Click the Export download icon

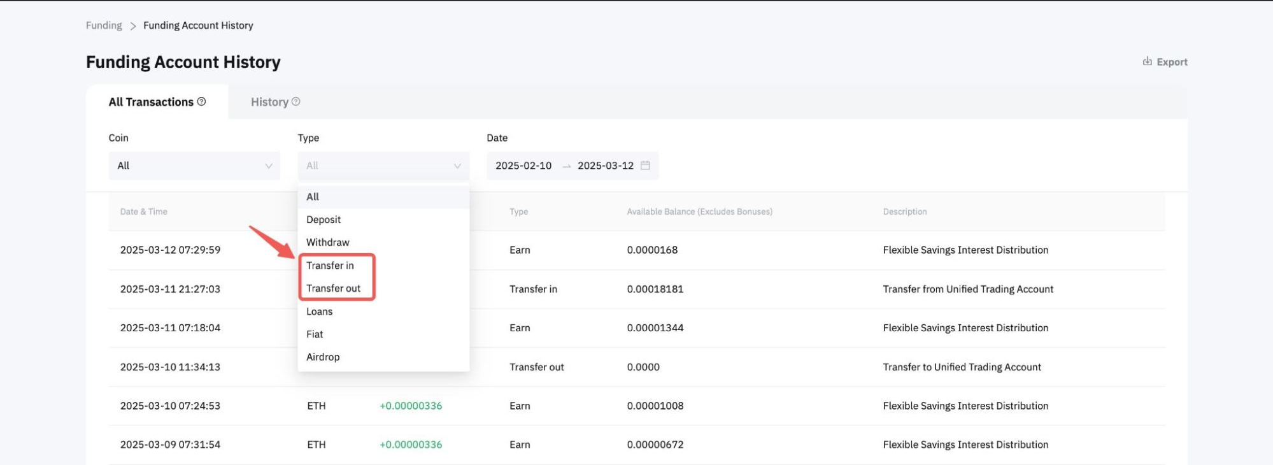pyautogui.click(x=1147, y=61)
